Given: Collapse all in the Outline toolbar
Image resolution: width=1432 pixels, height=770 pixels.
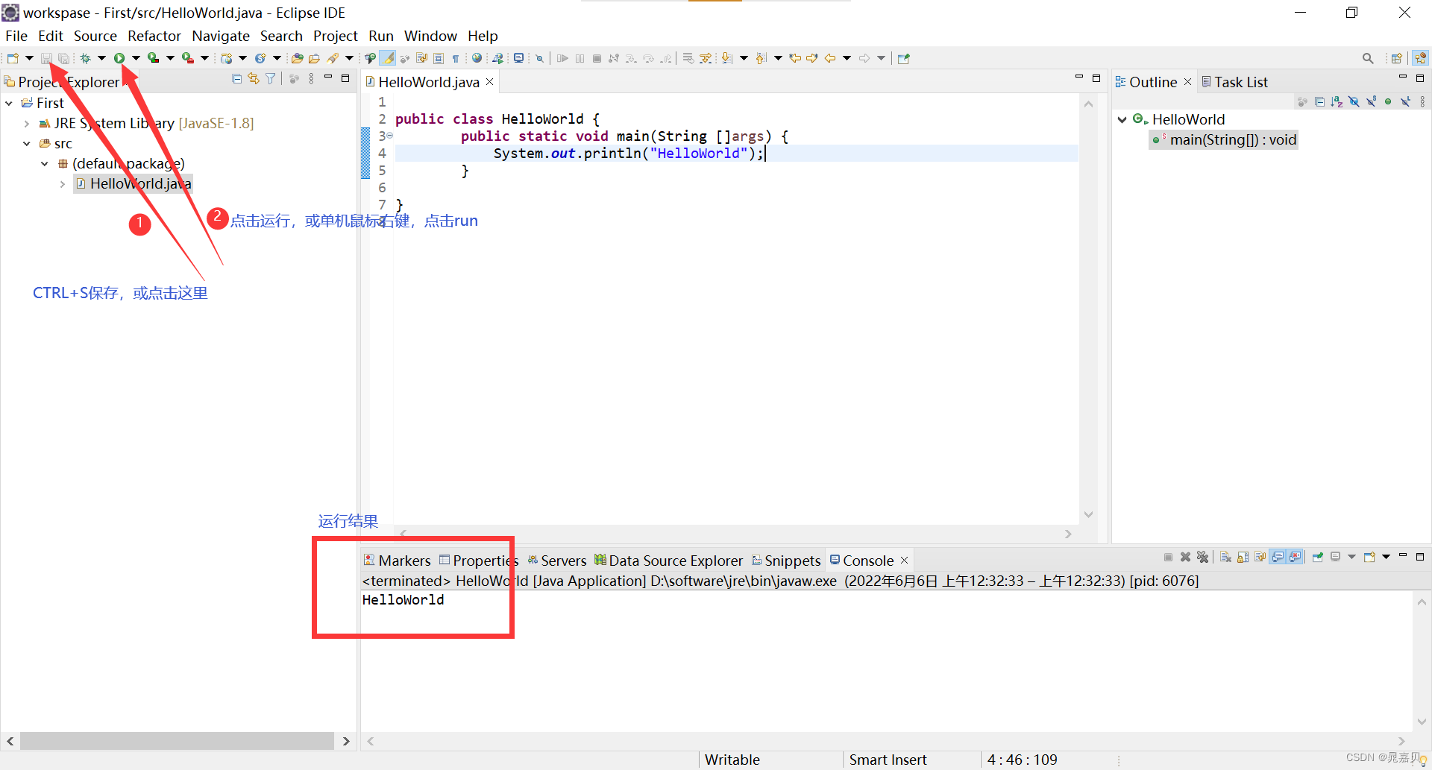Looking at the screenshot, I should click(1319, 101).
